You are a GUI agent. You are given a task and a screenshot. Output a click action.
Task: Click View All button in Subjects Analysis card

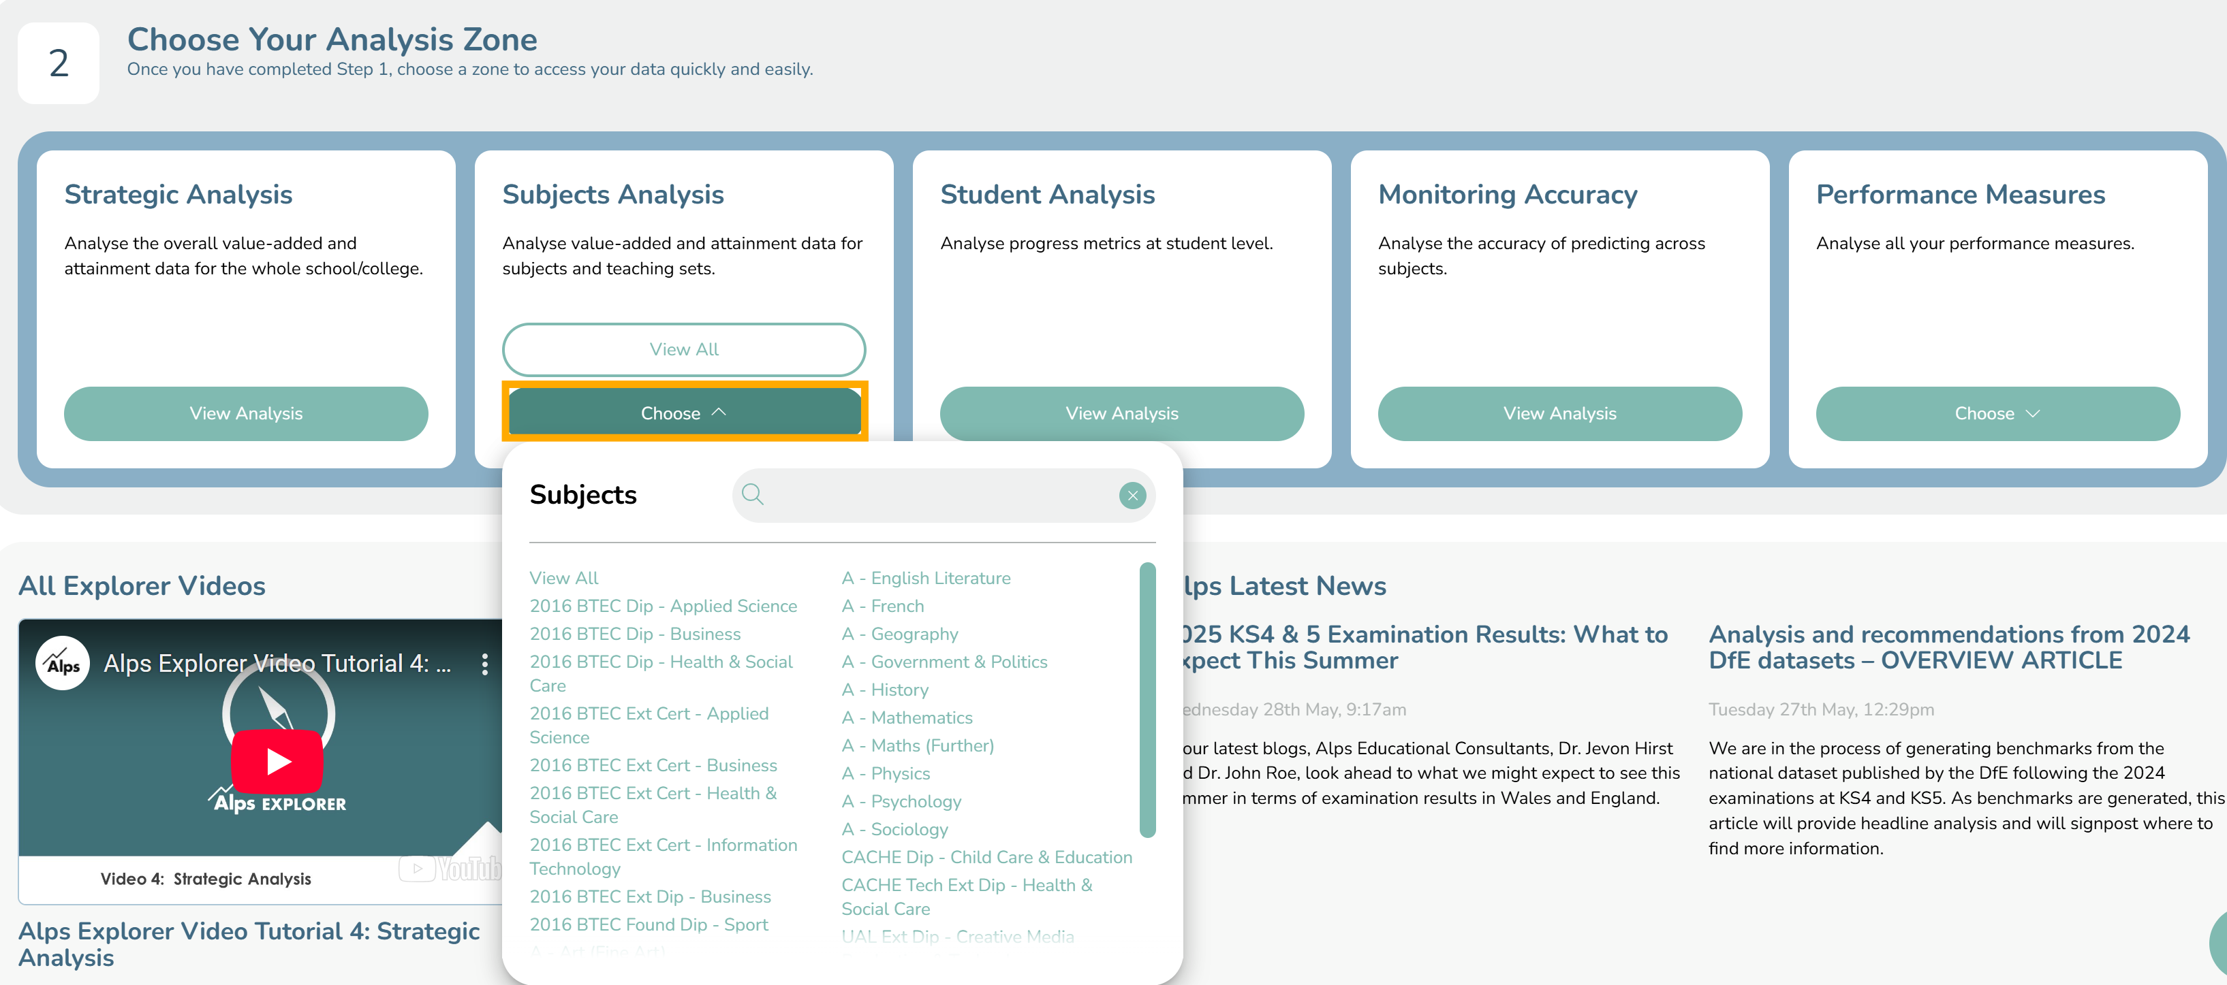click(684, 349)
